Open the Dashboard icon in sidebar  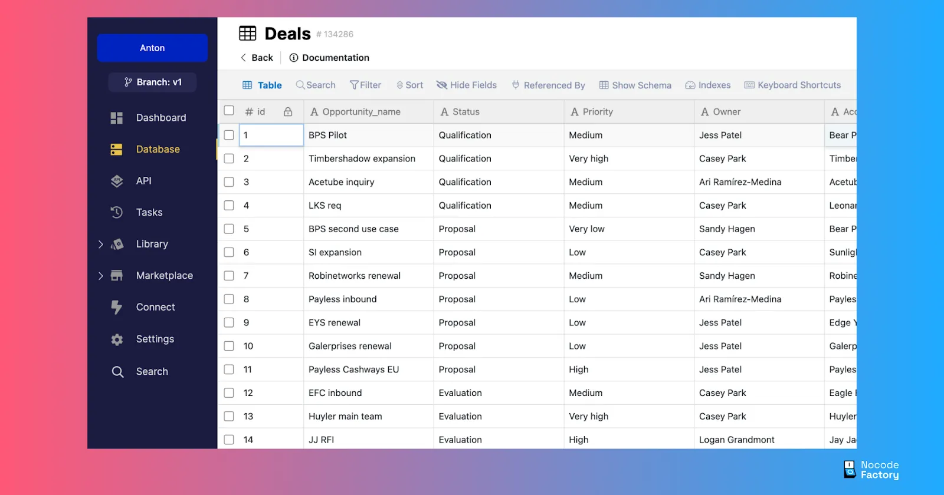tap(117, 118)
